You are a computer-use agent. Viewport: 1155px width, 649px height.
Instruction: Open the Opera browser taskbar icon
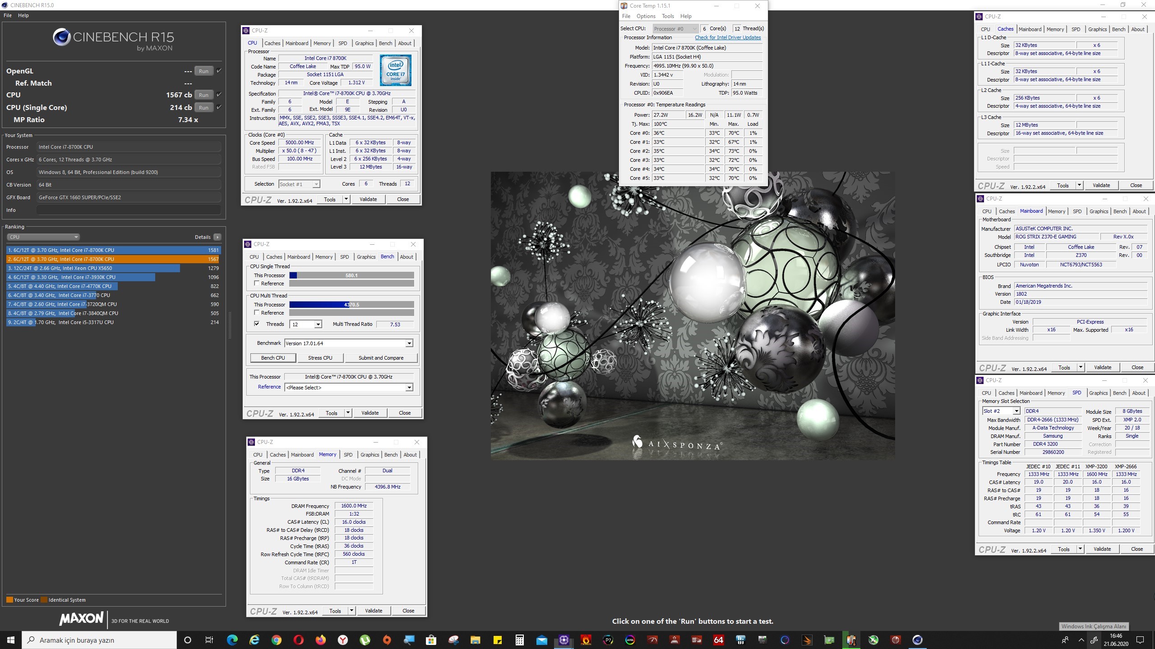[x=299, y=640]
